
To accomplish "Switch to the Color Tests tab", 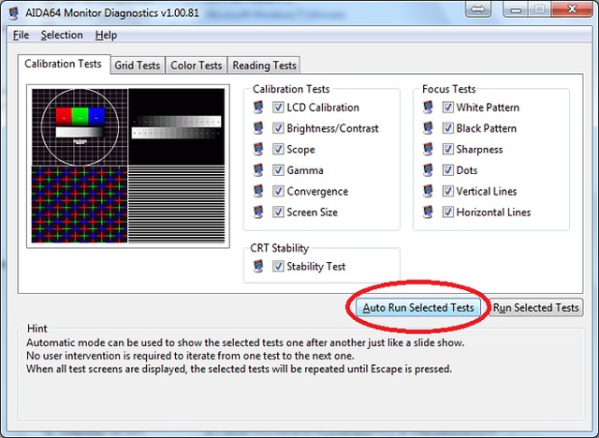I will coord(197,66).
